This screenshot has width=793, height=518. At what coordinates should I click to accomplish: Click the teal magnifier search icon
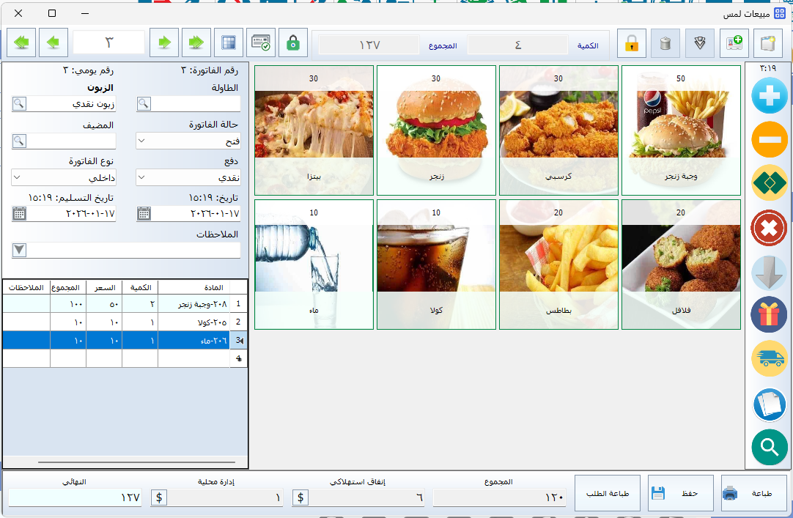[769, 446]
